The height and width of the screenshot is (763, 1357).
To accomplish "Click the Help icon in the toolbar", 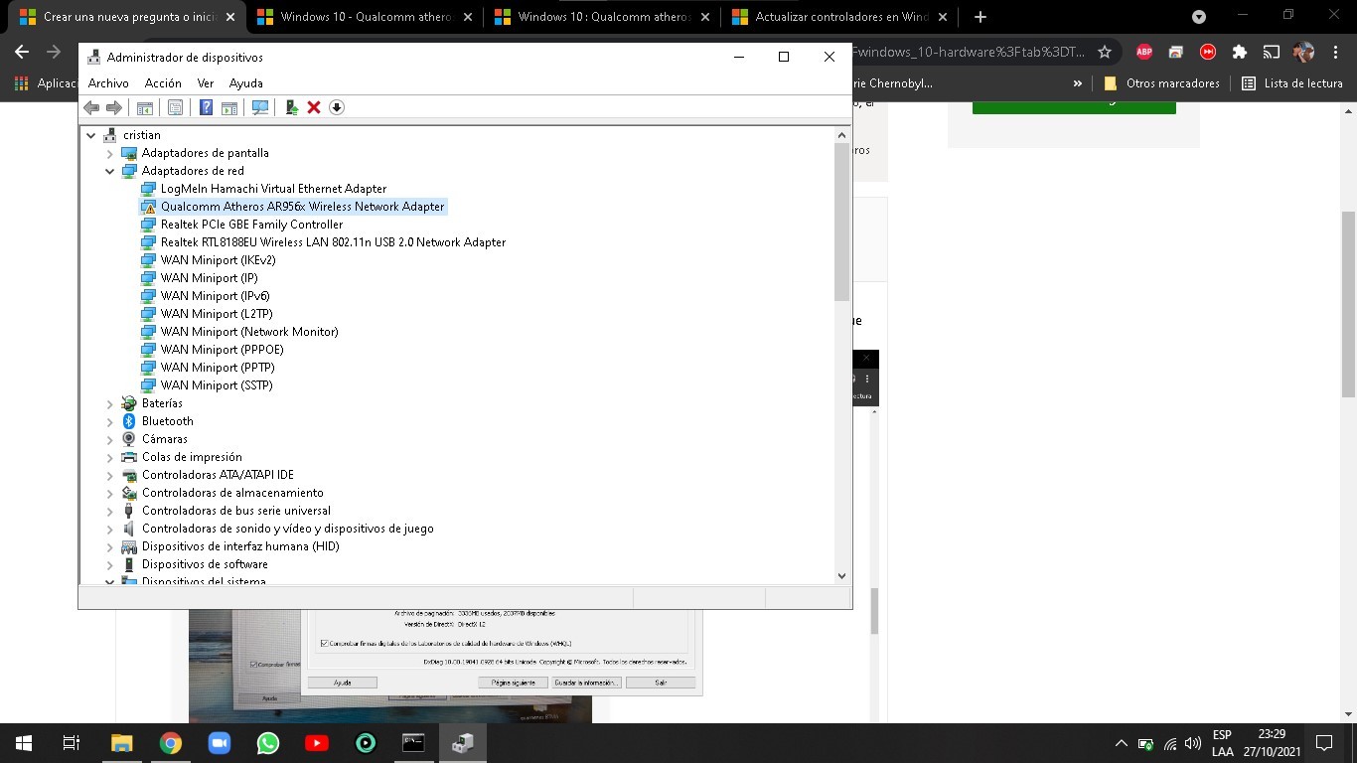I will (206, 106).
